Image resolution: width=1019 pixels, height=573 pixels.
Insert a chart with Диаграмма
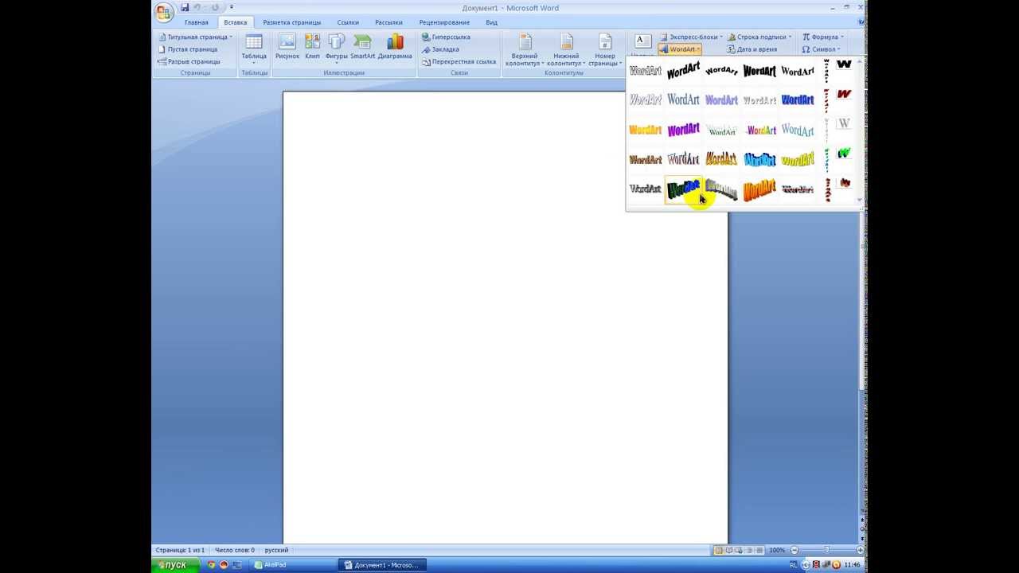[395, 47]
